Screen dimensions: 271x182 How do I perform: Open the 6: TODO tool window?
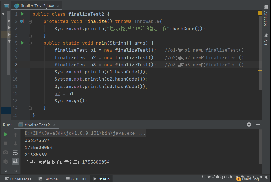point(76,179)
